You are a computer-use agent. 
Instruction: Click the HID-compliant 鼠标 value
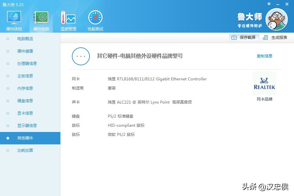[x=126, y=125]
